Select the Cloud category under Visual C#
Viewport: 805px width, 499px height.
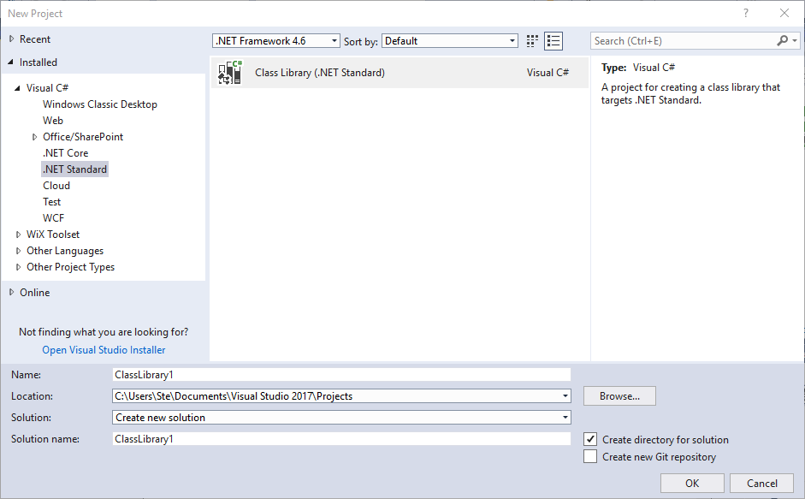coord(56,185)
